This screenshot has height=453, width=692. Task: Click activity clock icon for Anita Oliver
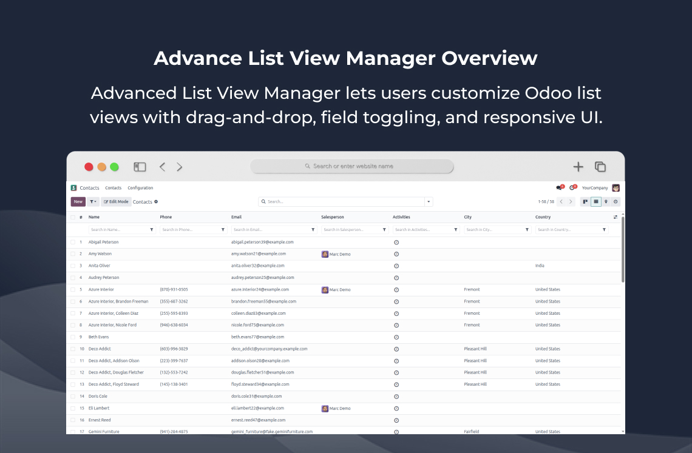[396, 266]
